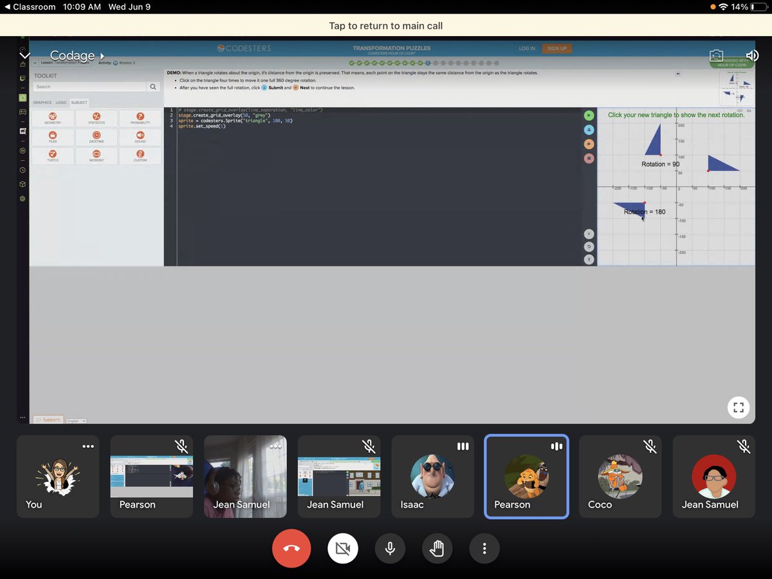Open the PROBABILITY toolkit category
772x579 pixels.
pos(140,118)
